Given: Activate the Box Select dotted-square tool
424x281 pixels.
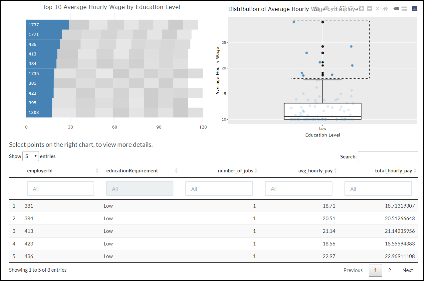Looking at the screenshot, I should point(343,9).
